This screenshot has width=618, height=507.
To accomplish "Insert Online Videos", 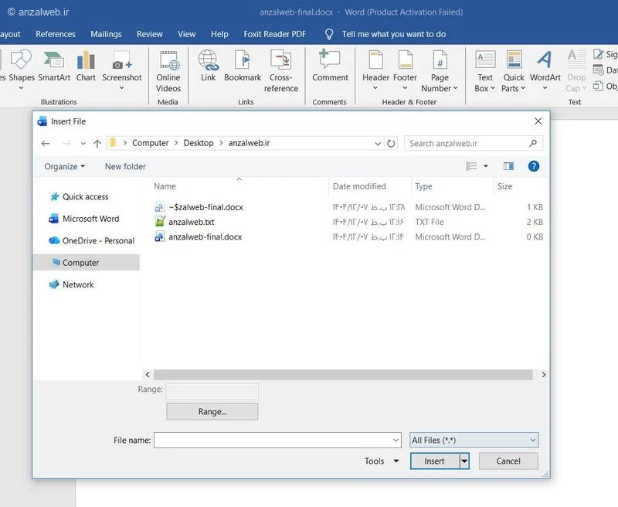I will 168,71.
